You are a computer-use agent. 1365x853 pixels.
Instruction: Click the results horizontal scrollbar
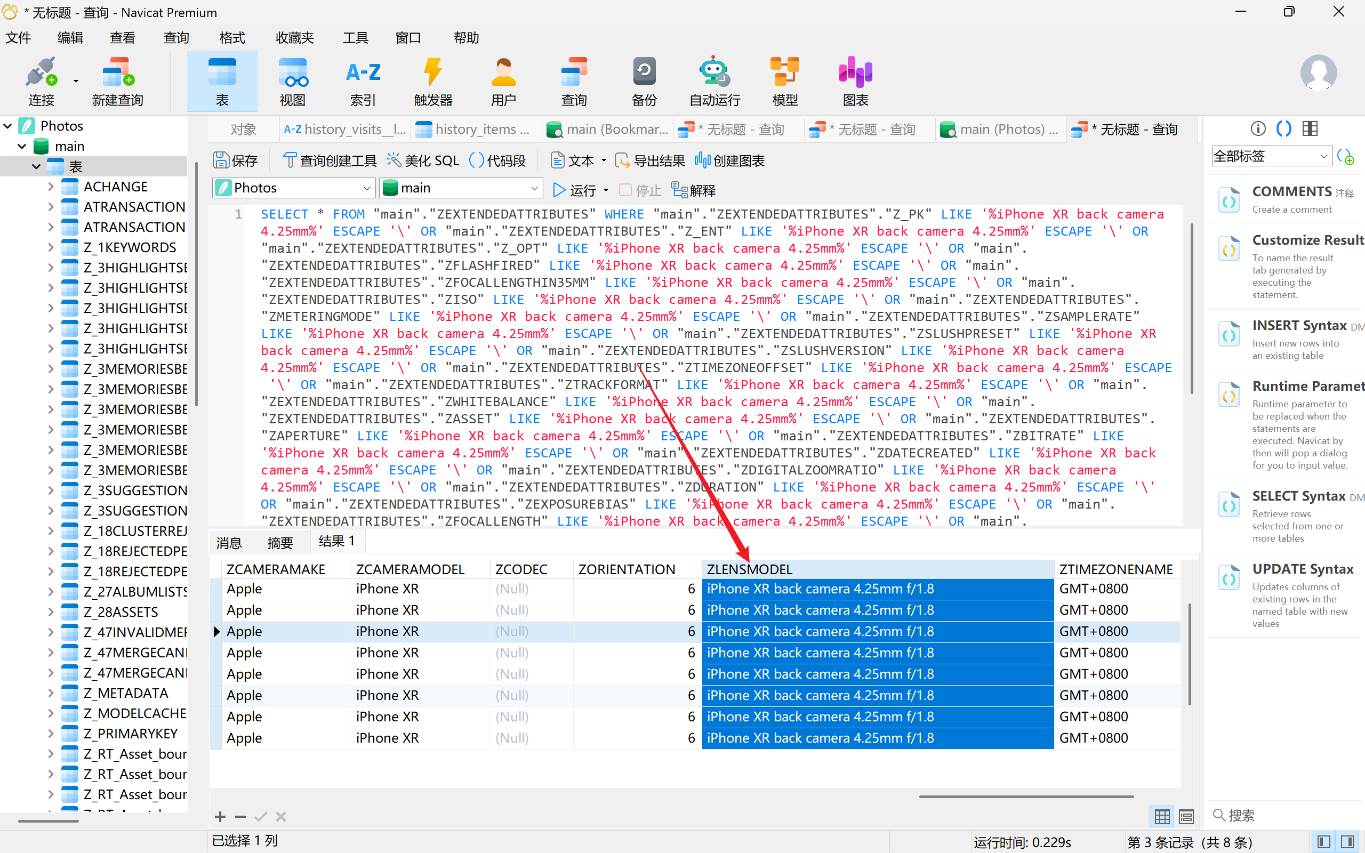click(x=1025, y=796)
